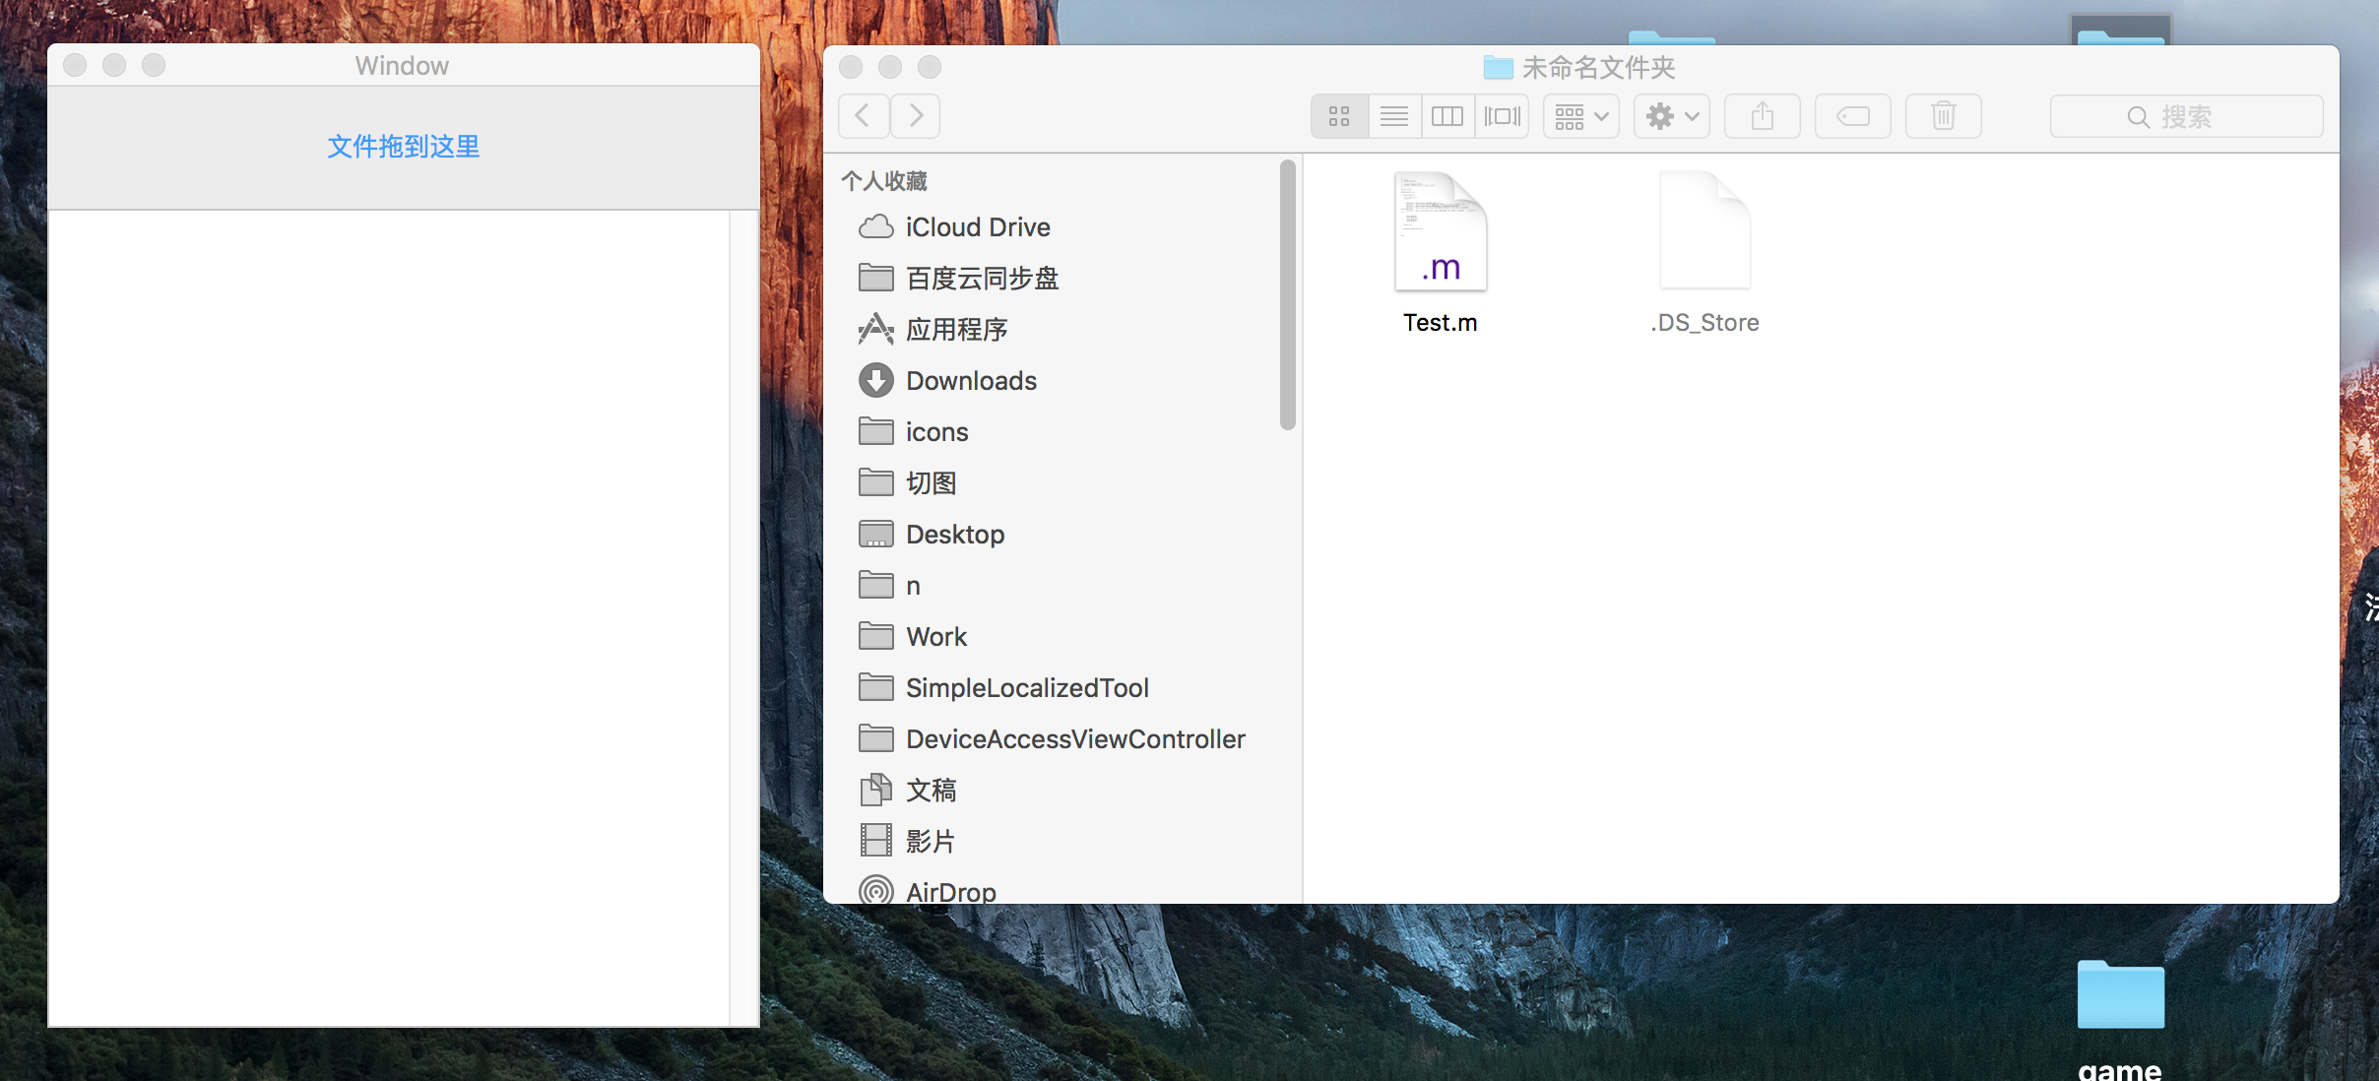This screenshot has width=2379, height=1081.
Task: Open Downloads in the sidebar
Action: 971,381
